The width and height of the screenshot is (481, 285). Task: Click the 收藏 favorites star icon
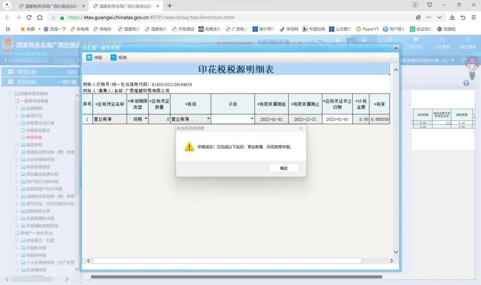23,29
